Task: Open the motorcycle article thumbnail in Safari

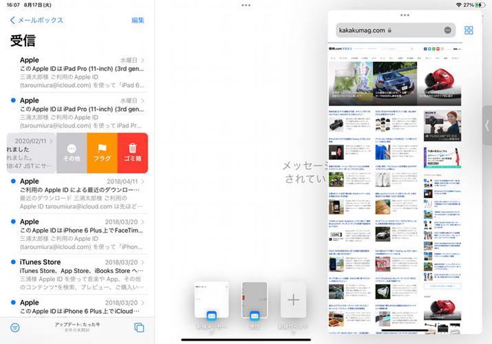Action: [x=336, y=180]
